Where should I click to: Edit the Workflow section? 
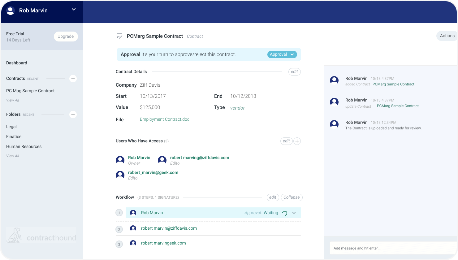[273, 197]
